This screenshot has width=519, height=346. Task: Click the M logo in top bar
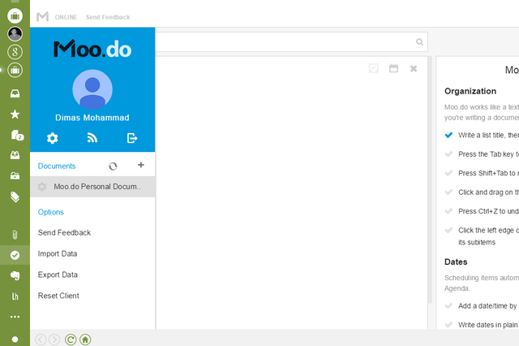pos(42,16)
